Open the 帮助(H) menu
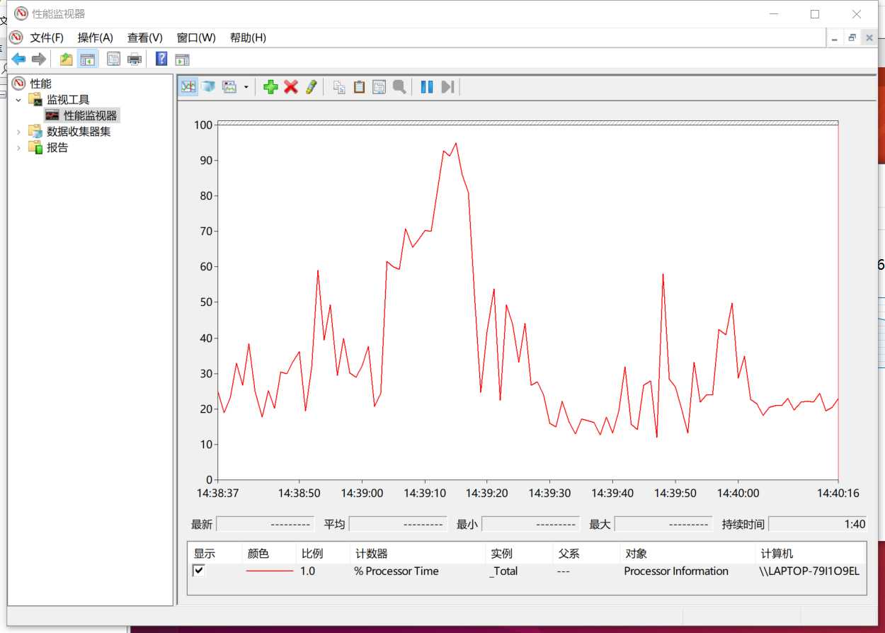Screen dimensions: 885x633 [x=248, y=38]
